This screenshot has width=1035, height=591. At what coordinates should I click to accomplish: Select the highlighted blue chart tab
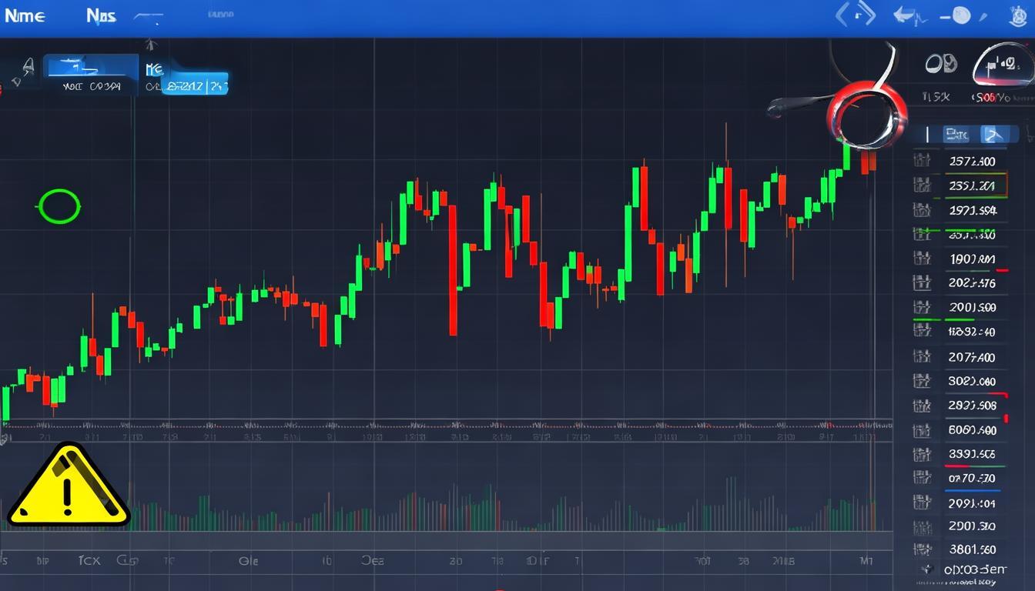coord(91,68)
